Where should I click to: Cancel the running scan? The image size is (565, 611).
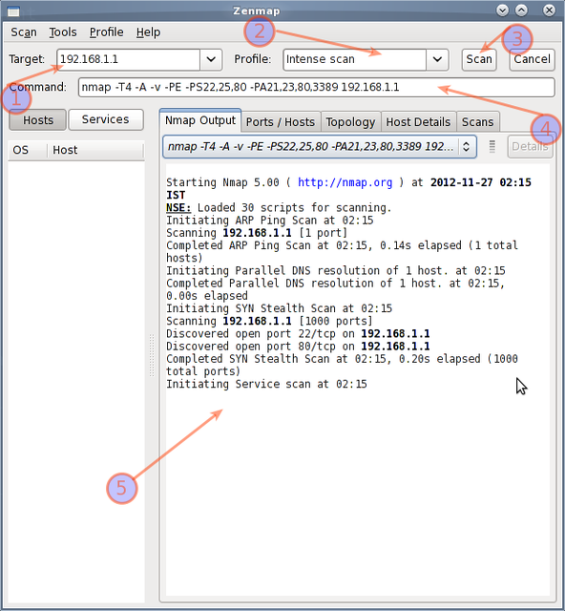coord(532,59)
